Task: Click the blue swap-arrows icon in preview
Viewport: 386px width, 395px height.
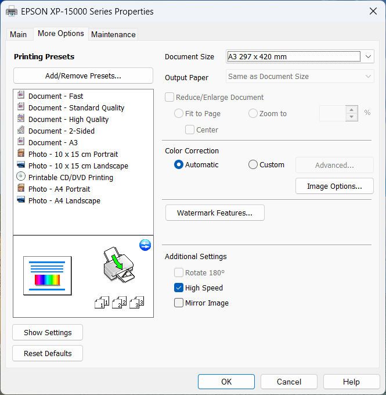Action: [x=145, y=245]
